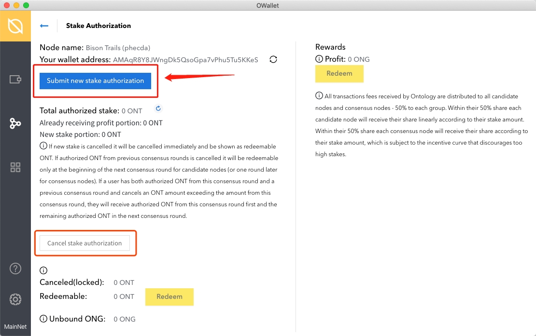Open help via the question mark icon
Image resolution: width=536 pixels, height=336 pixels.
click(15, 269)
